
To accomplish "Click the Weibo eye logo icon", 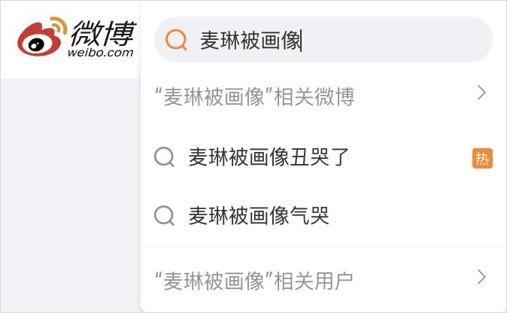I will [x=41, y=38].
